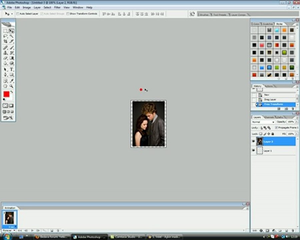The height and width of the screenshot is (240, 300).
Task: Select the Dodge tool
Action: [11, 63]
